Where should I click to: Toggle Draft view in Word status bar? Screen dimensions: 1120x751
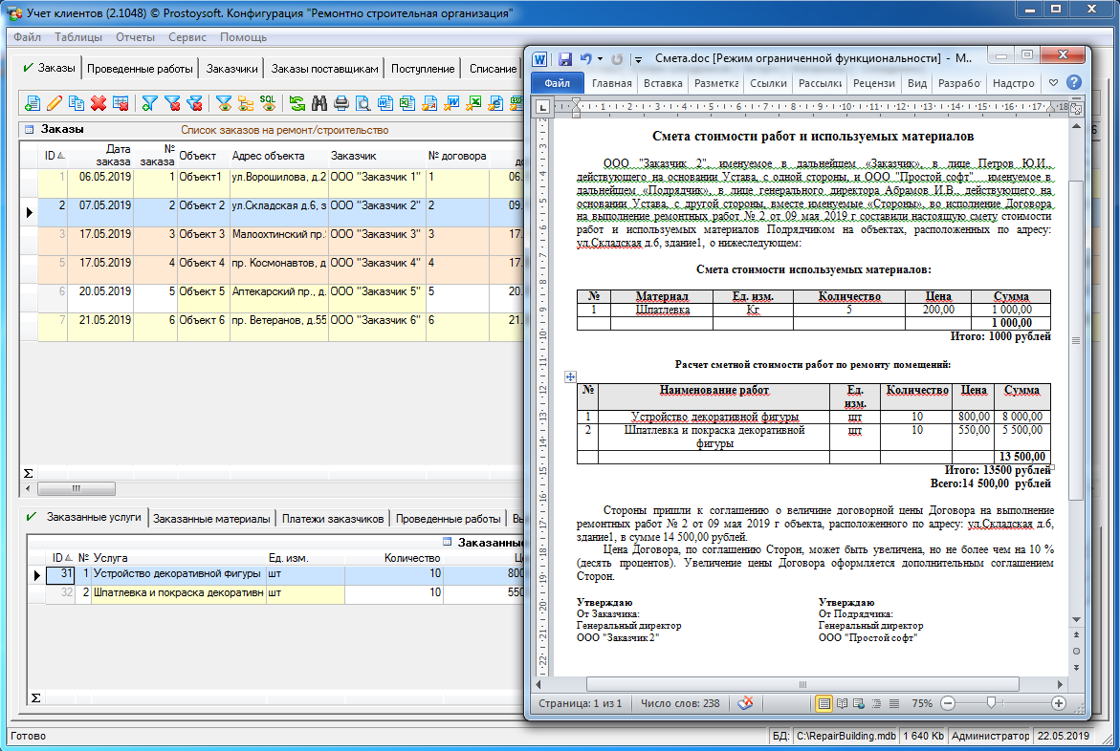tap(893, 703)
